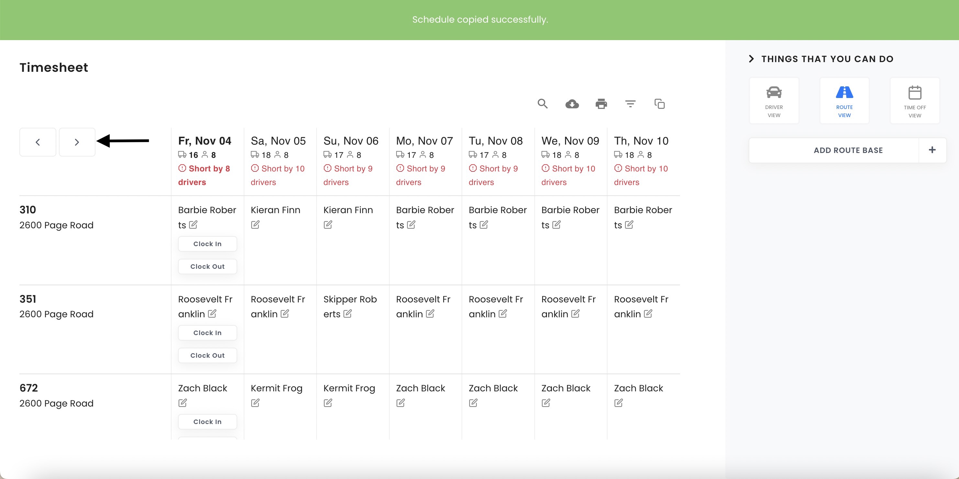The width and height of the screenshot is (959, 479).
Task: Click Add Route Base button
Action: [848, 150]
